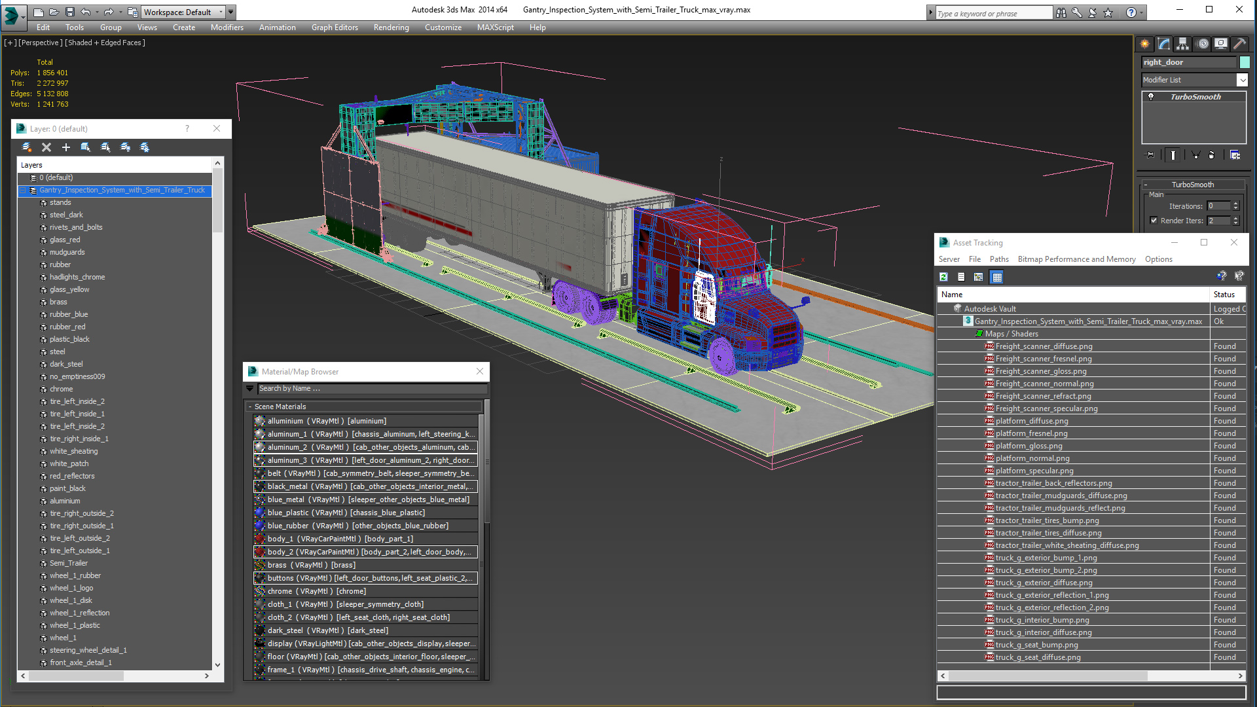This screenshot has height=707, width=1257.
Task: Click Shaded + Edged Faces viewport label
Action: pyautogui.click(x=105, y=43)
